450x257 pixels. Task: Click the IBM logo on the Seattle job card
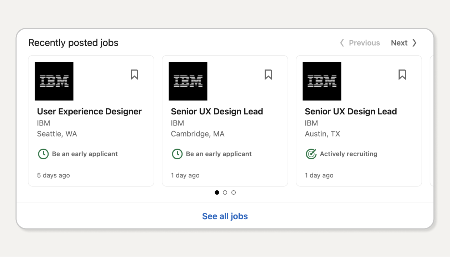pos(54,81)
